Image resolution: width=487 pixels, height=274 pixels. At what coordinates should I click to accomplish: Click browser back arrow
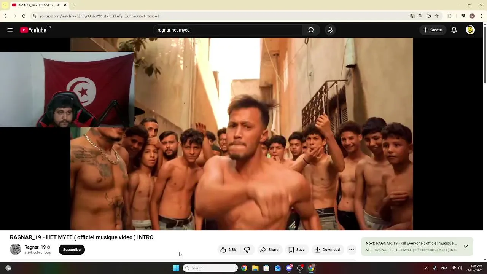[5, 16]
